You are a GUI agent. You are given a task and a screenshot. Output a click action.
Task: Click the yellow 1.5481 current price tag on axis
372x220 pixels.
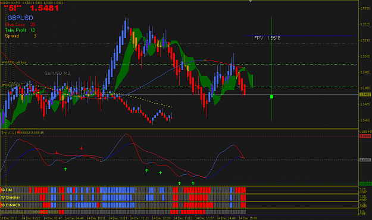(365, 94)
